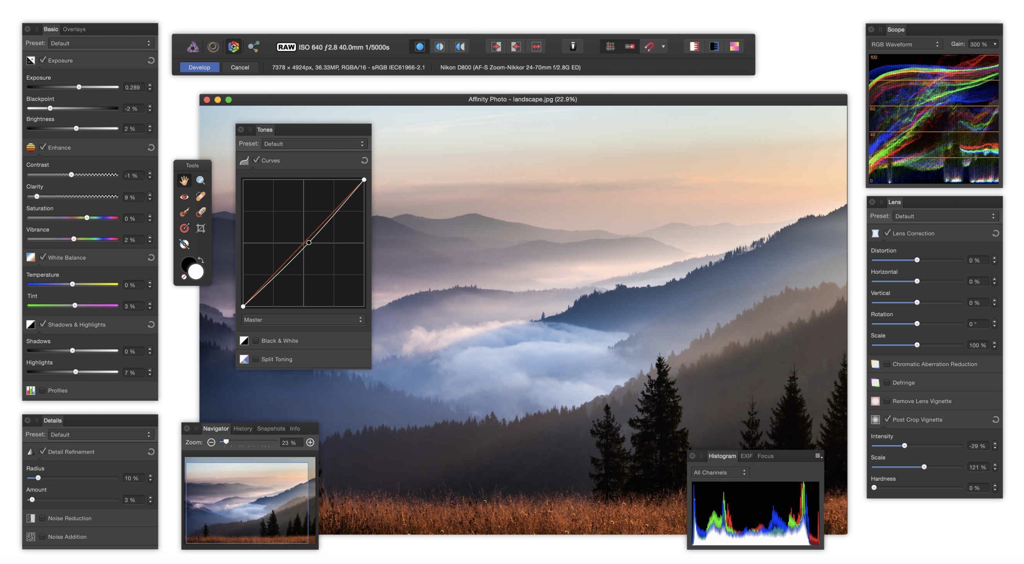
Task: Switch to Photo Persona icon
Action: 193,47
